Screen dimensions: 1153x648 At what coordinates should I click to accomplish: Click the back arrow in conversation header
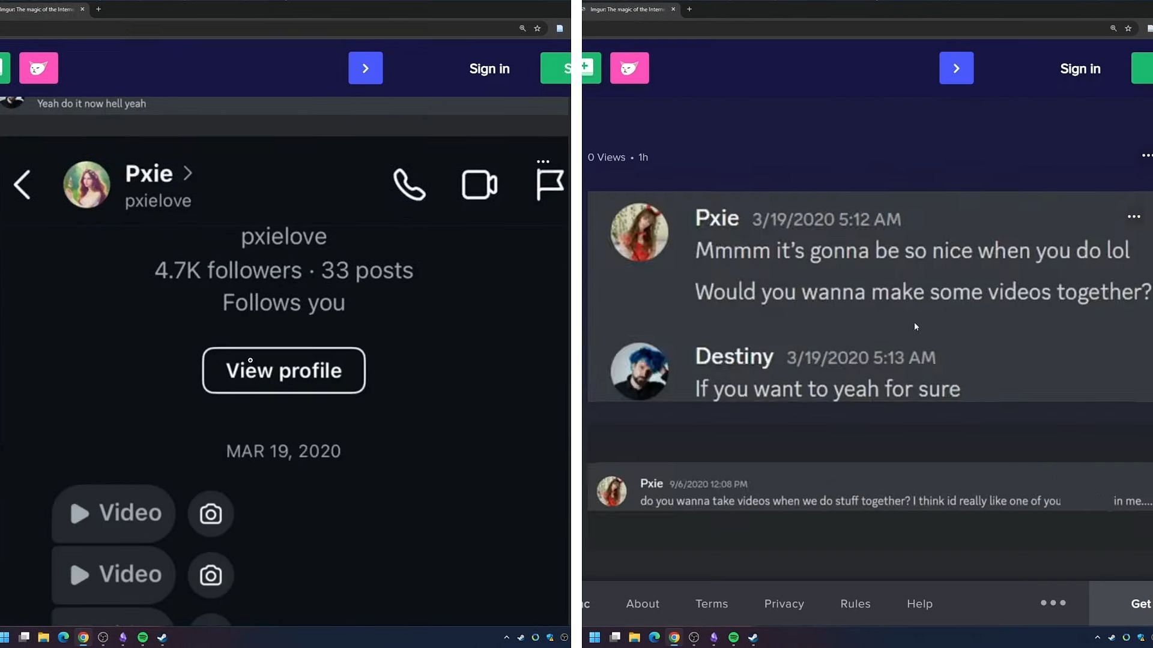coord(22,184)
